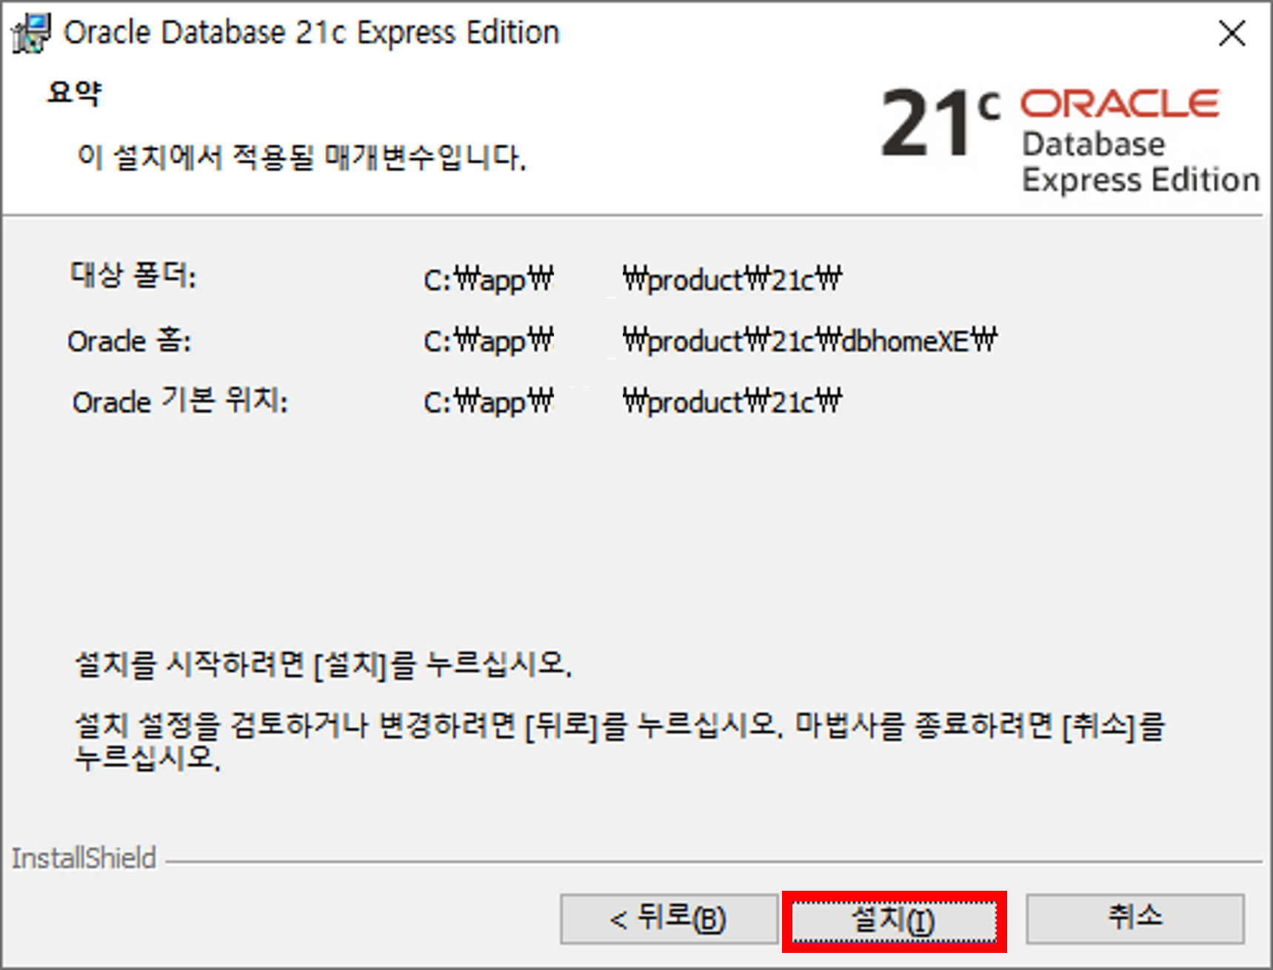This screenshot has width=1273, height=970.
Task: Select the Oracle 기본 위치: label
Action: coord(180,401)
